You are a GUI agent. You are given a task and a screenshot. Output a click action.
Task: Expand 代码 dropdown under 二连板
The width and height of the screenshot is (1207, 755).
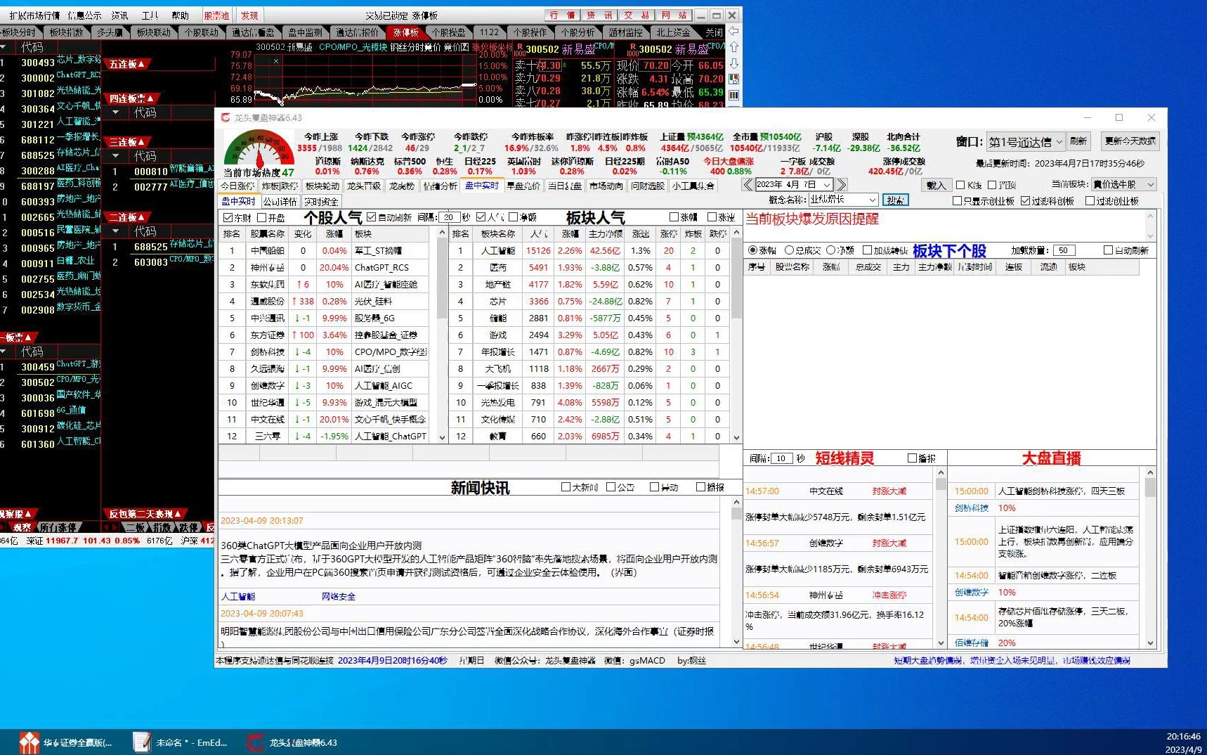tap(116, 231)
